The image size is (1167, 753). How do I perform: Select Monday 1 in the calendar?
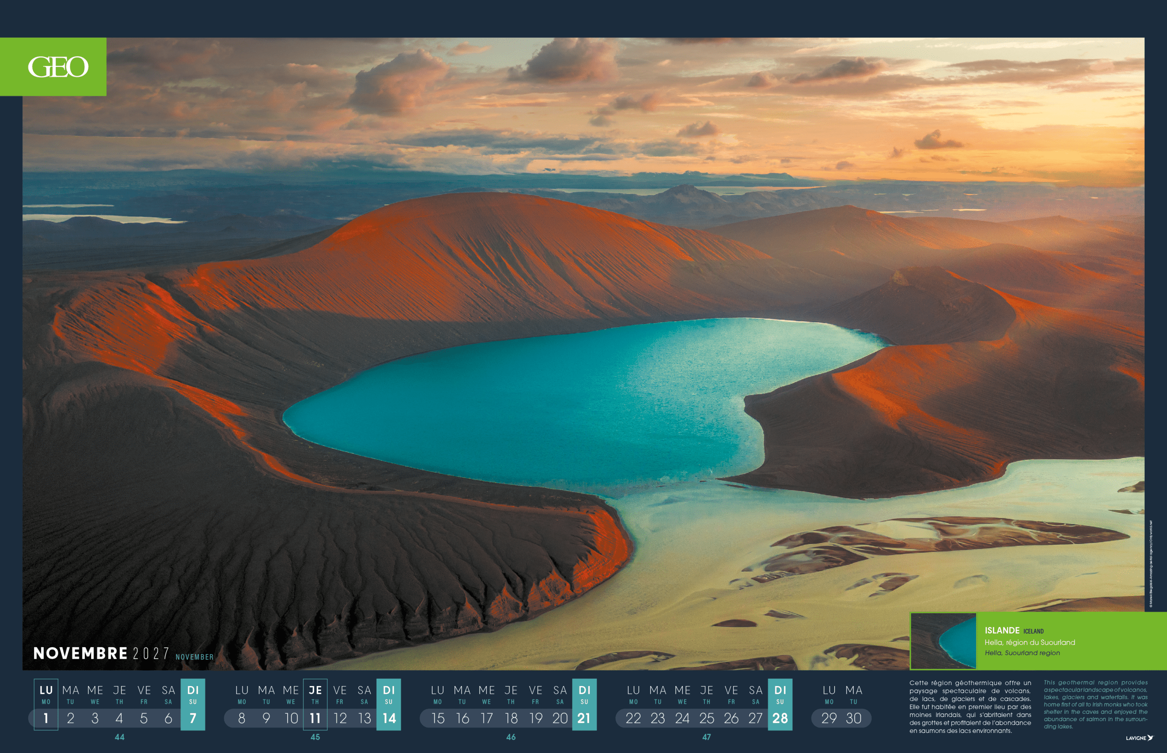tap(46, 718)
